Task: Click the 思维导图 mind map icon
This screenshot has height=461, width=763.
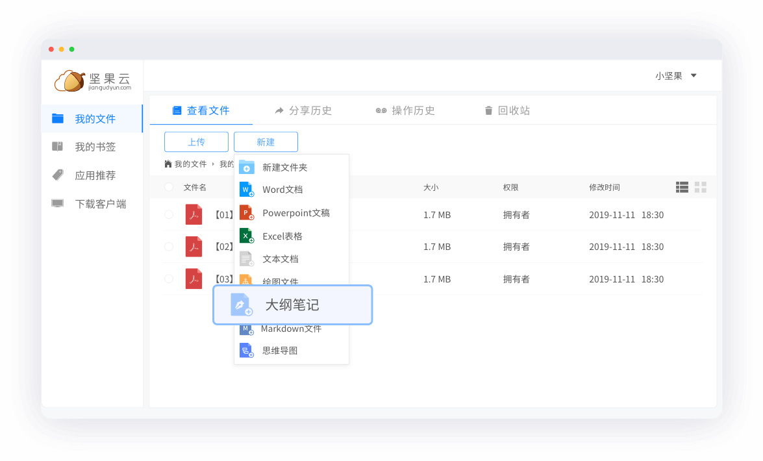Action: [247, 351]
